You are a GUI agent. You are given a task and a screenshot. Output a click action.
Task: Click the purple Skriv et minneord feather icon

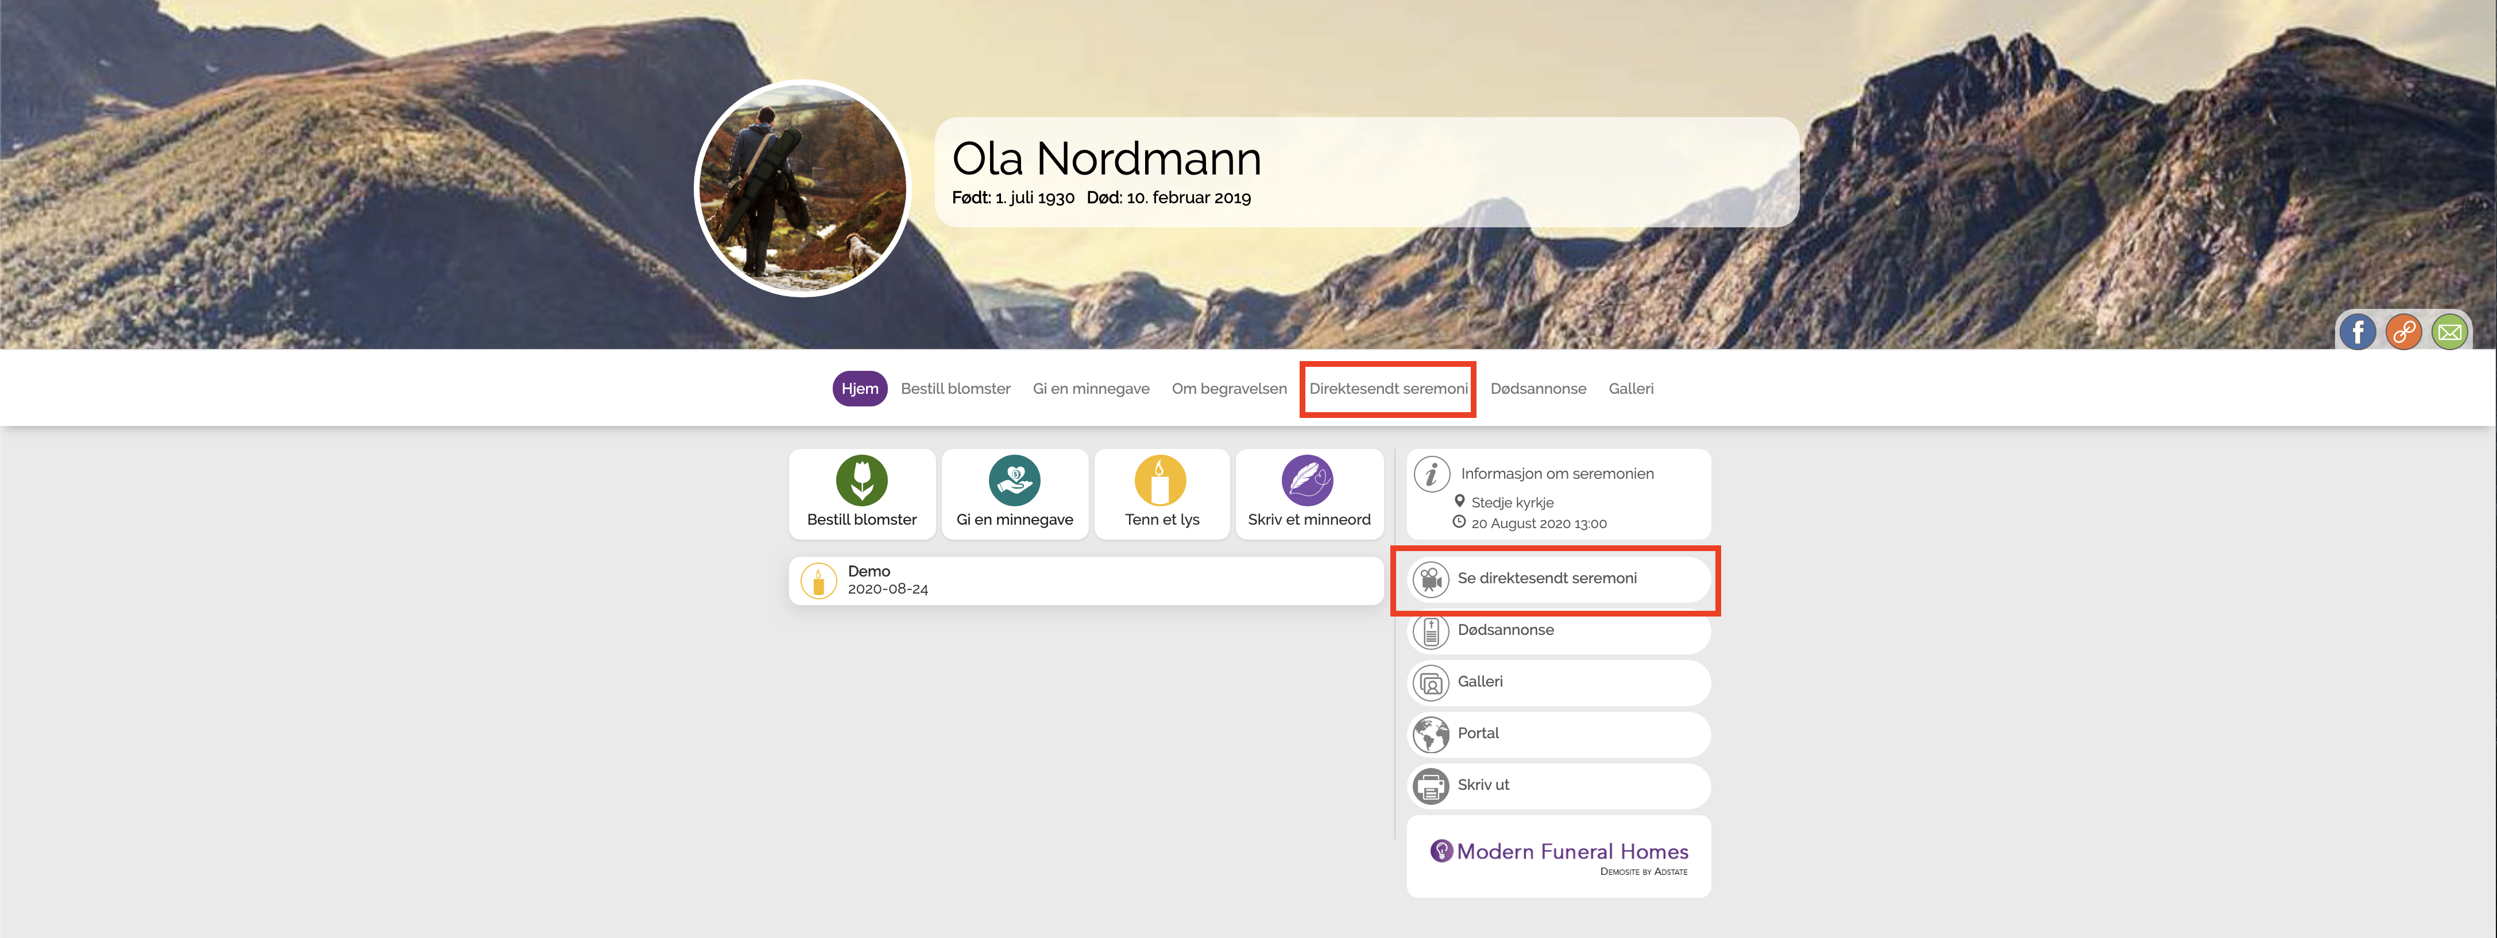[x=1308, y=480]
